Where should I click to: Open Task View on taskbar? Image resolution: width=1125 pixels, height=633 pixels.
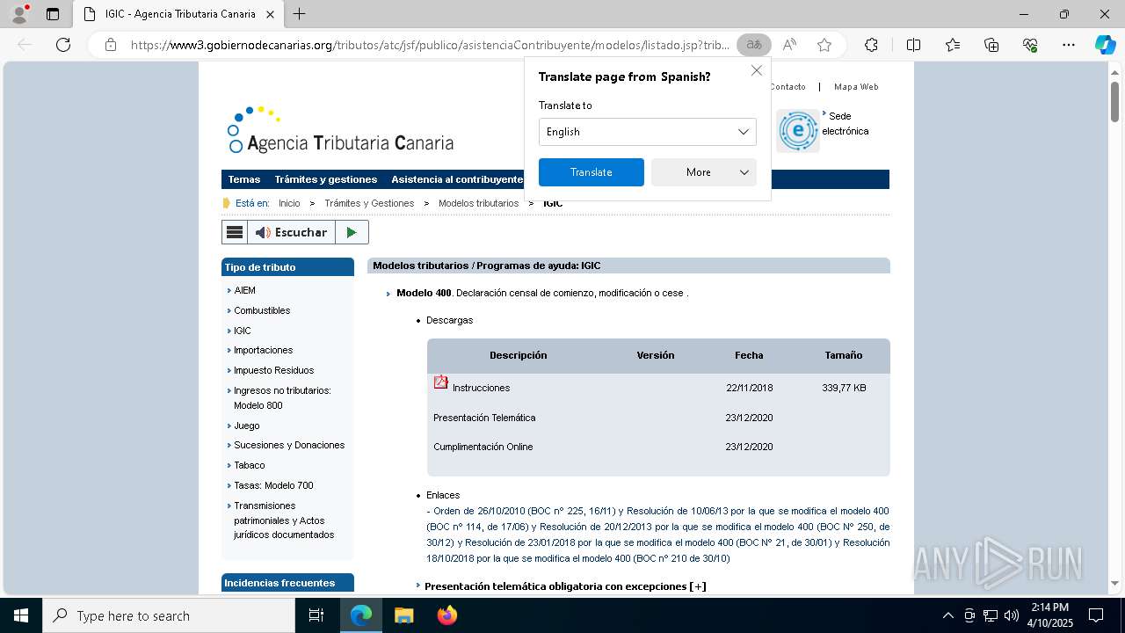click(x=316, y=615)
